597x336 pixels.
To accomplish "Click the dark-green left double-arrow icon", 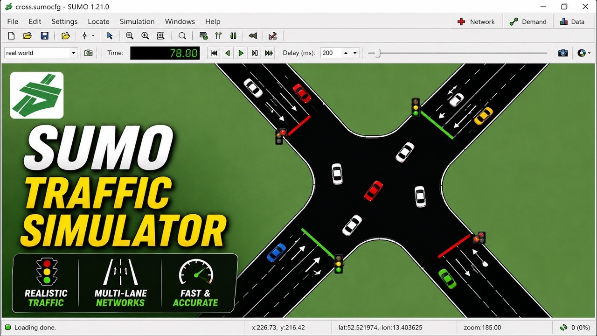I will [253, 35].
